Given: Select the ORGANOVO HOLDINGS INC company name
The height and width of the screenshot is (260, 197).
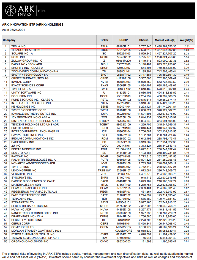Looking at the screenshot, I should coord(30,241).
